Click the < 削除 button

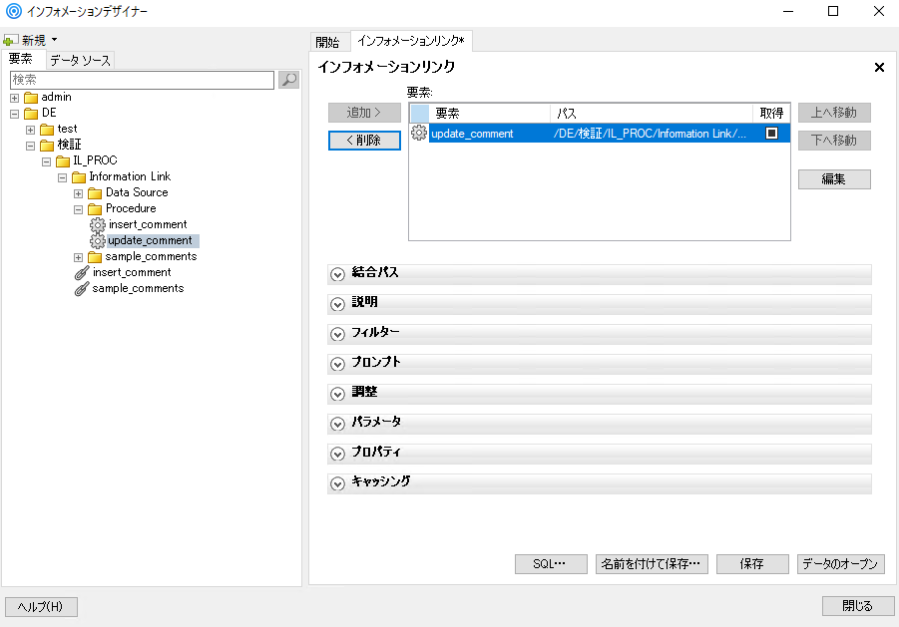tap(364, 141)
